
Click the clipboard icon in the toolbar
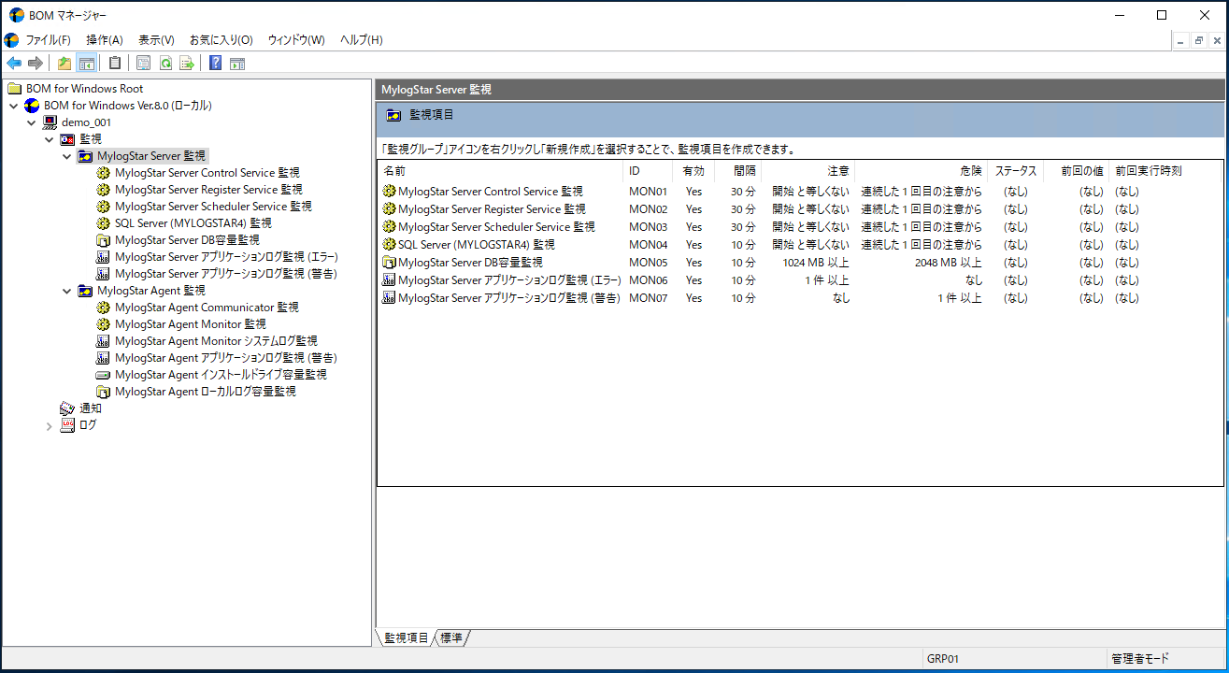114,62
